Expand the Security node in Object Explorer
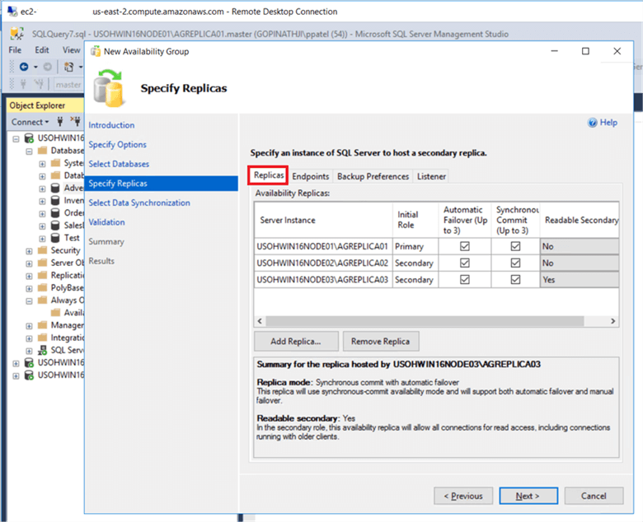 [30, 250]
